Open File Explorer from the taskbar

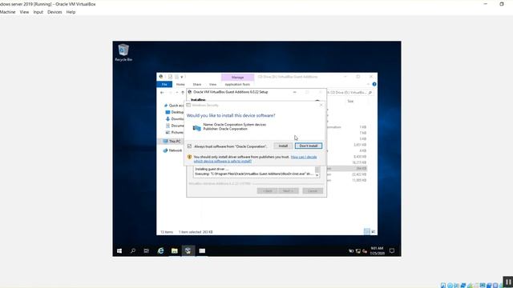(x=175, y=250)
